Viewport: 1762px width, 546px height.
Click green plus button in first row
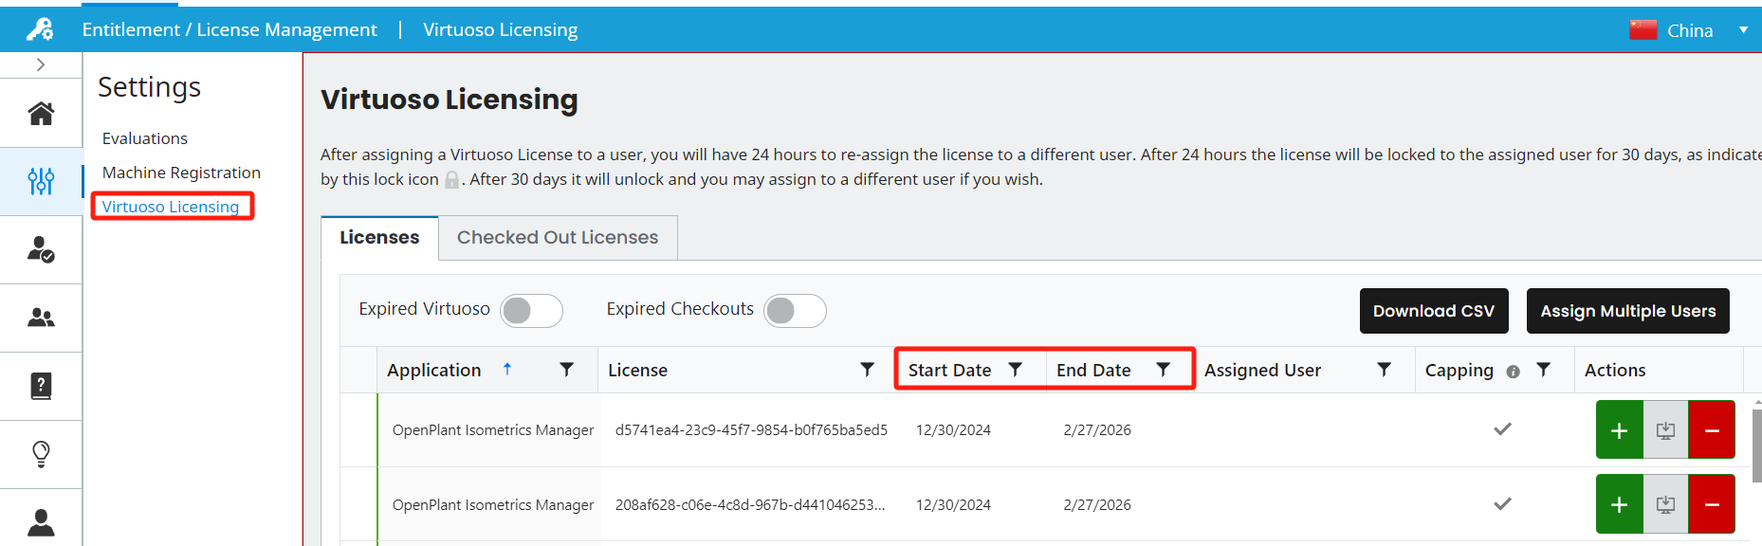tap(1619, 430)
